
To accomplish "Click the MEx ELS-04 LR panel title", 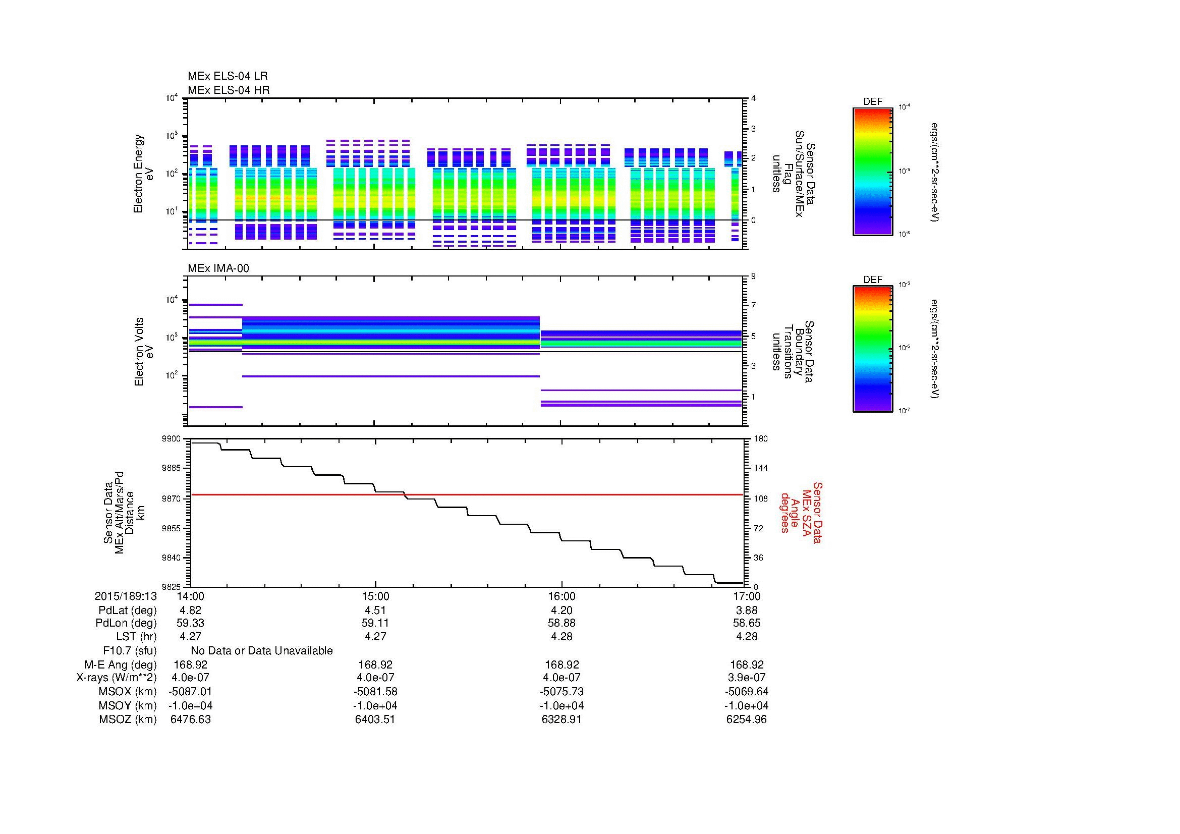I will click(228, 76).
